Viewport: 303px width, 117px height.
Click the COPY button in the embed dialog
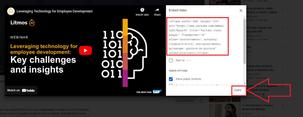coord(238,90)
